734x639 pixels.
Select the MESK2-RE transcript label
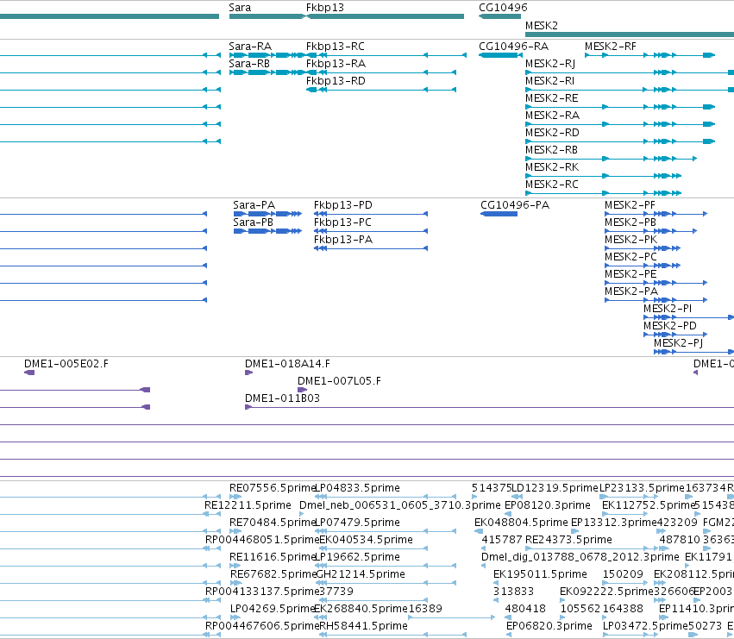click(x=551, y=98)
